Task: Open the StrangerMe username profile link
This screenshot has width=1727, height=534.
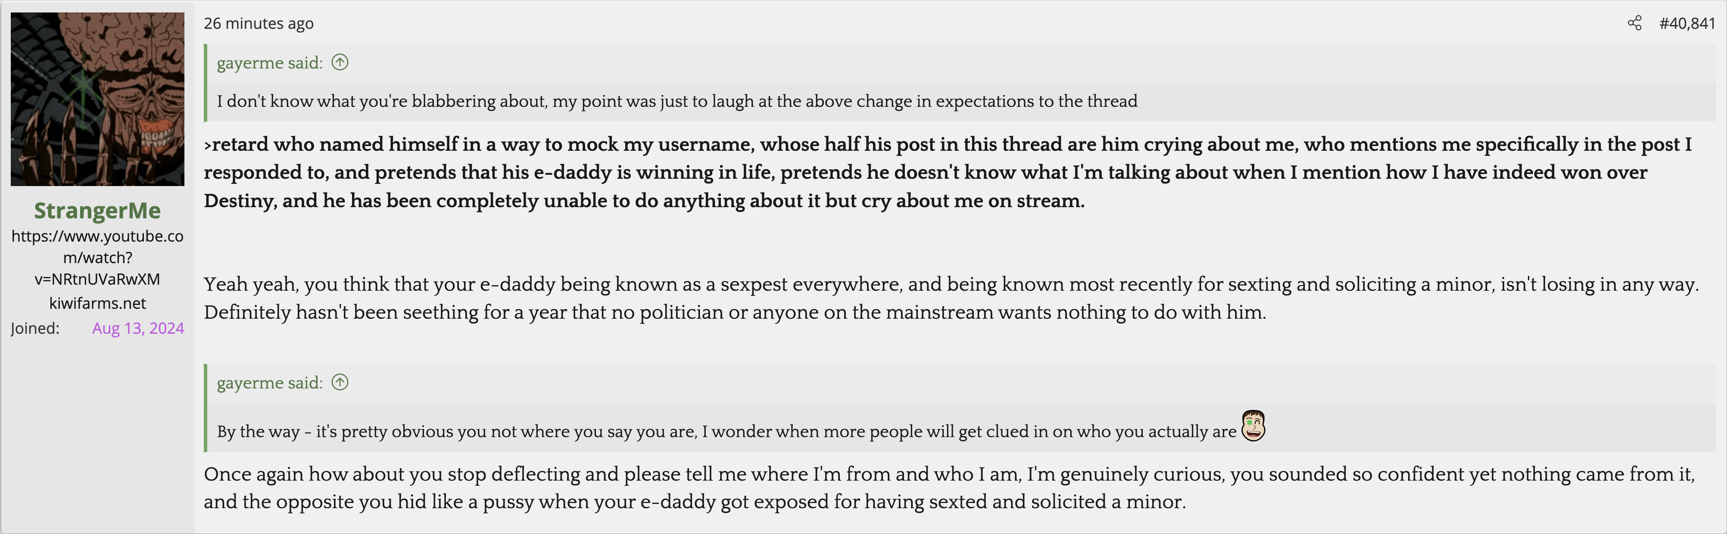Action: coord(97,211)
